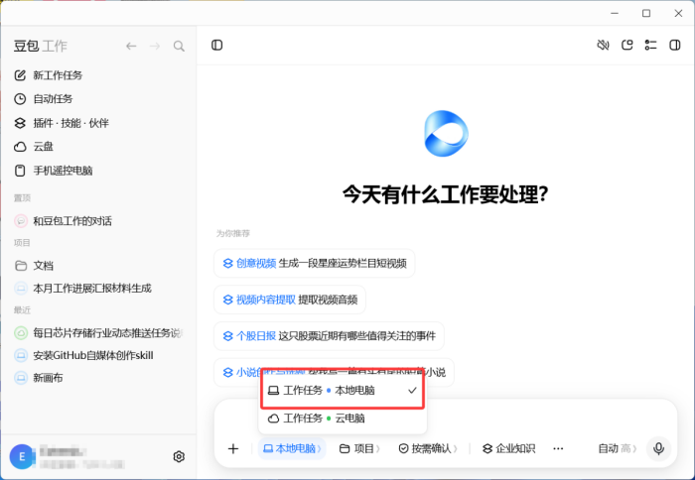The width and height of the screenshot is (695, 480).
Task: Expand the 自动 高 mode selector
Action: click(x=617, y=448)
